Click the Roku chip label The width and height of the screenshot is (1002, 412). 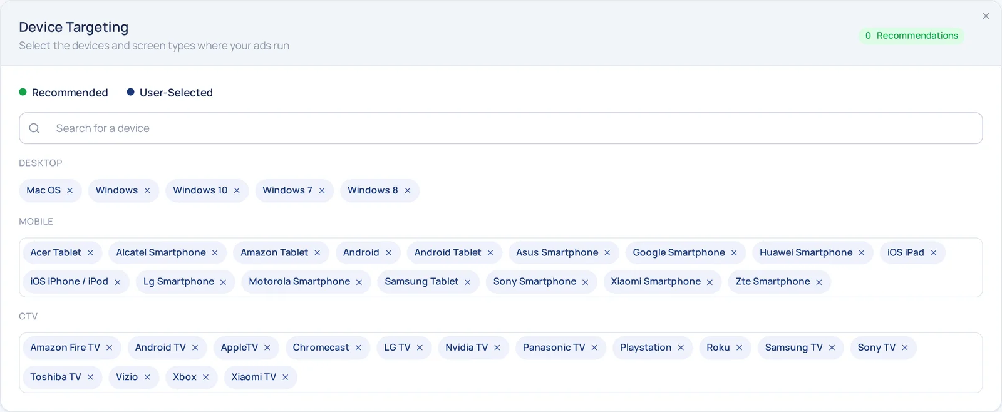(718, 348)
